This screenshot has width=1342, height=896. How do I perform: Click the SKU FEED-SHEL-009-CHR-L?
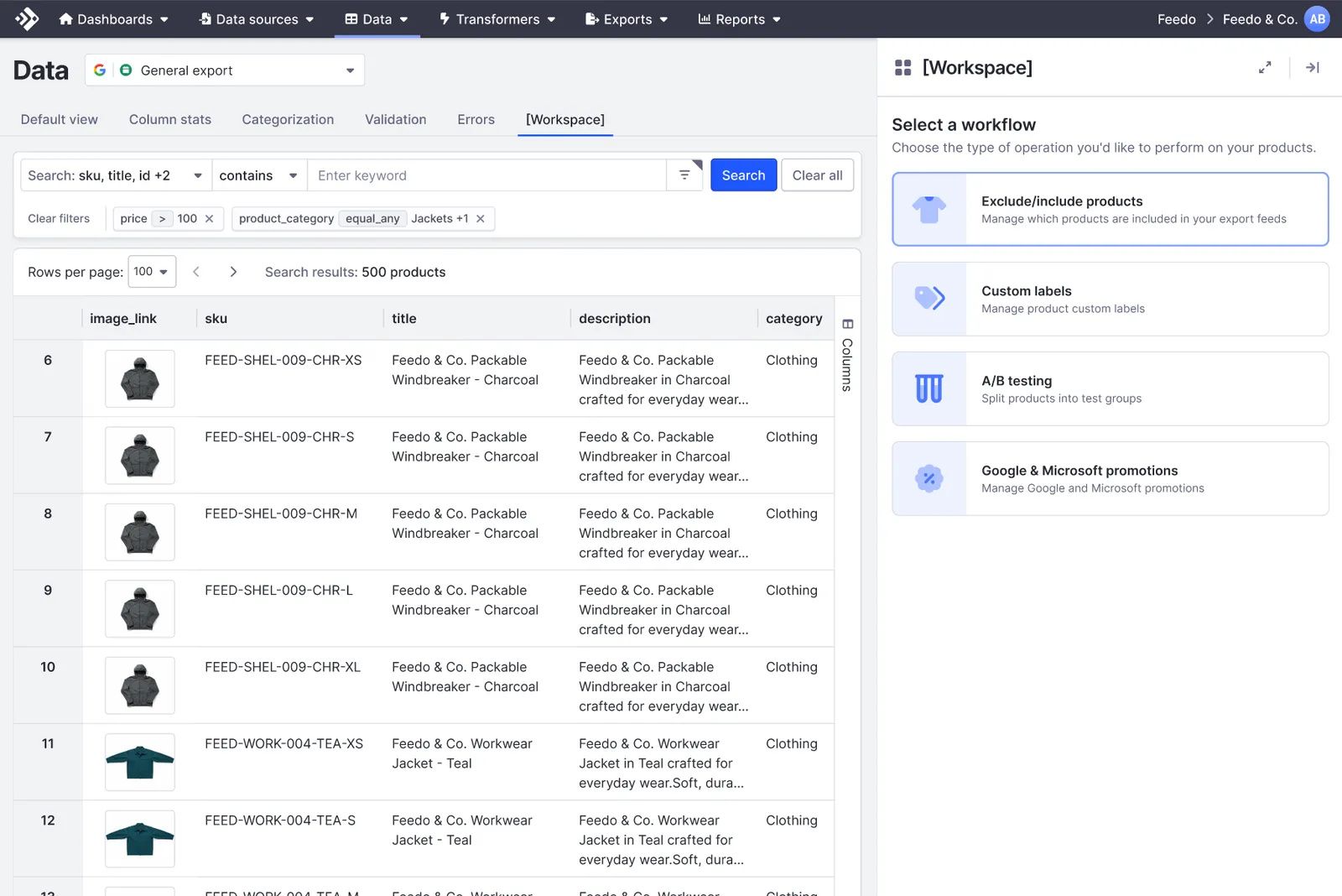coord(278,591)
